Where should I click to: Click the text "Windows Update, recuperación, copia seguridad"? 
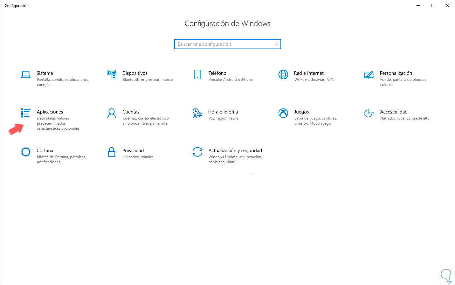pyautogui.click(x=235, y=159)
